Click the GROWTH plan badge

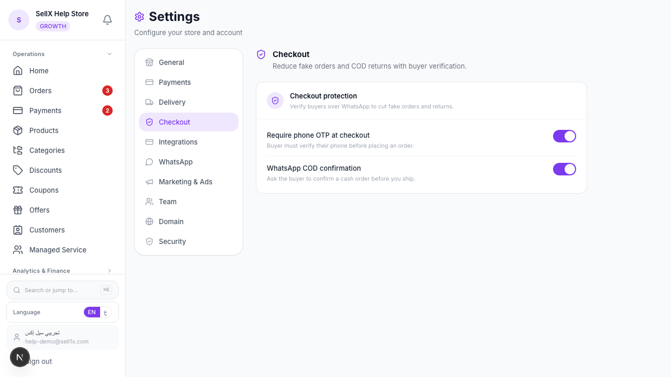click(53, 26)
